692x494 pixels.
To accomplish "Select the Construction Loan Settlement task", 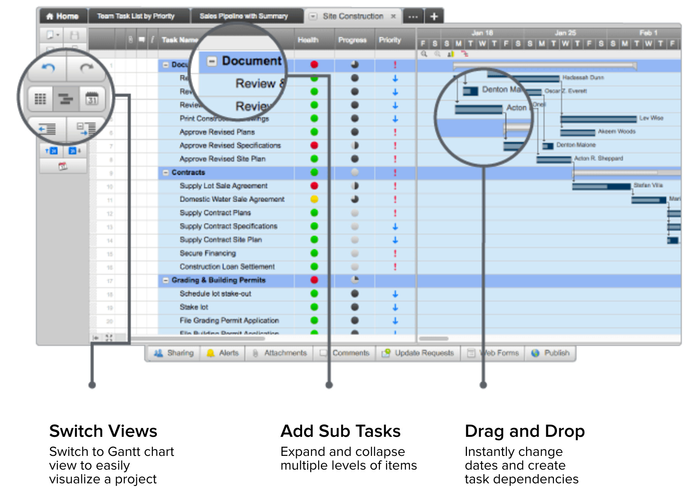I will pyautogui.click(x=227, y=267).
